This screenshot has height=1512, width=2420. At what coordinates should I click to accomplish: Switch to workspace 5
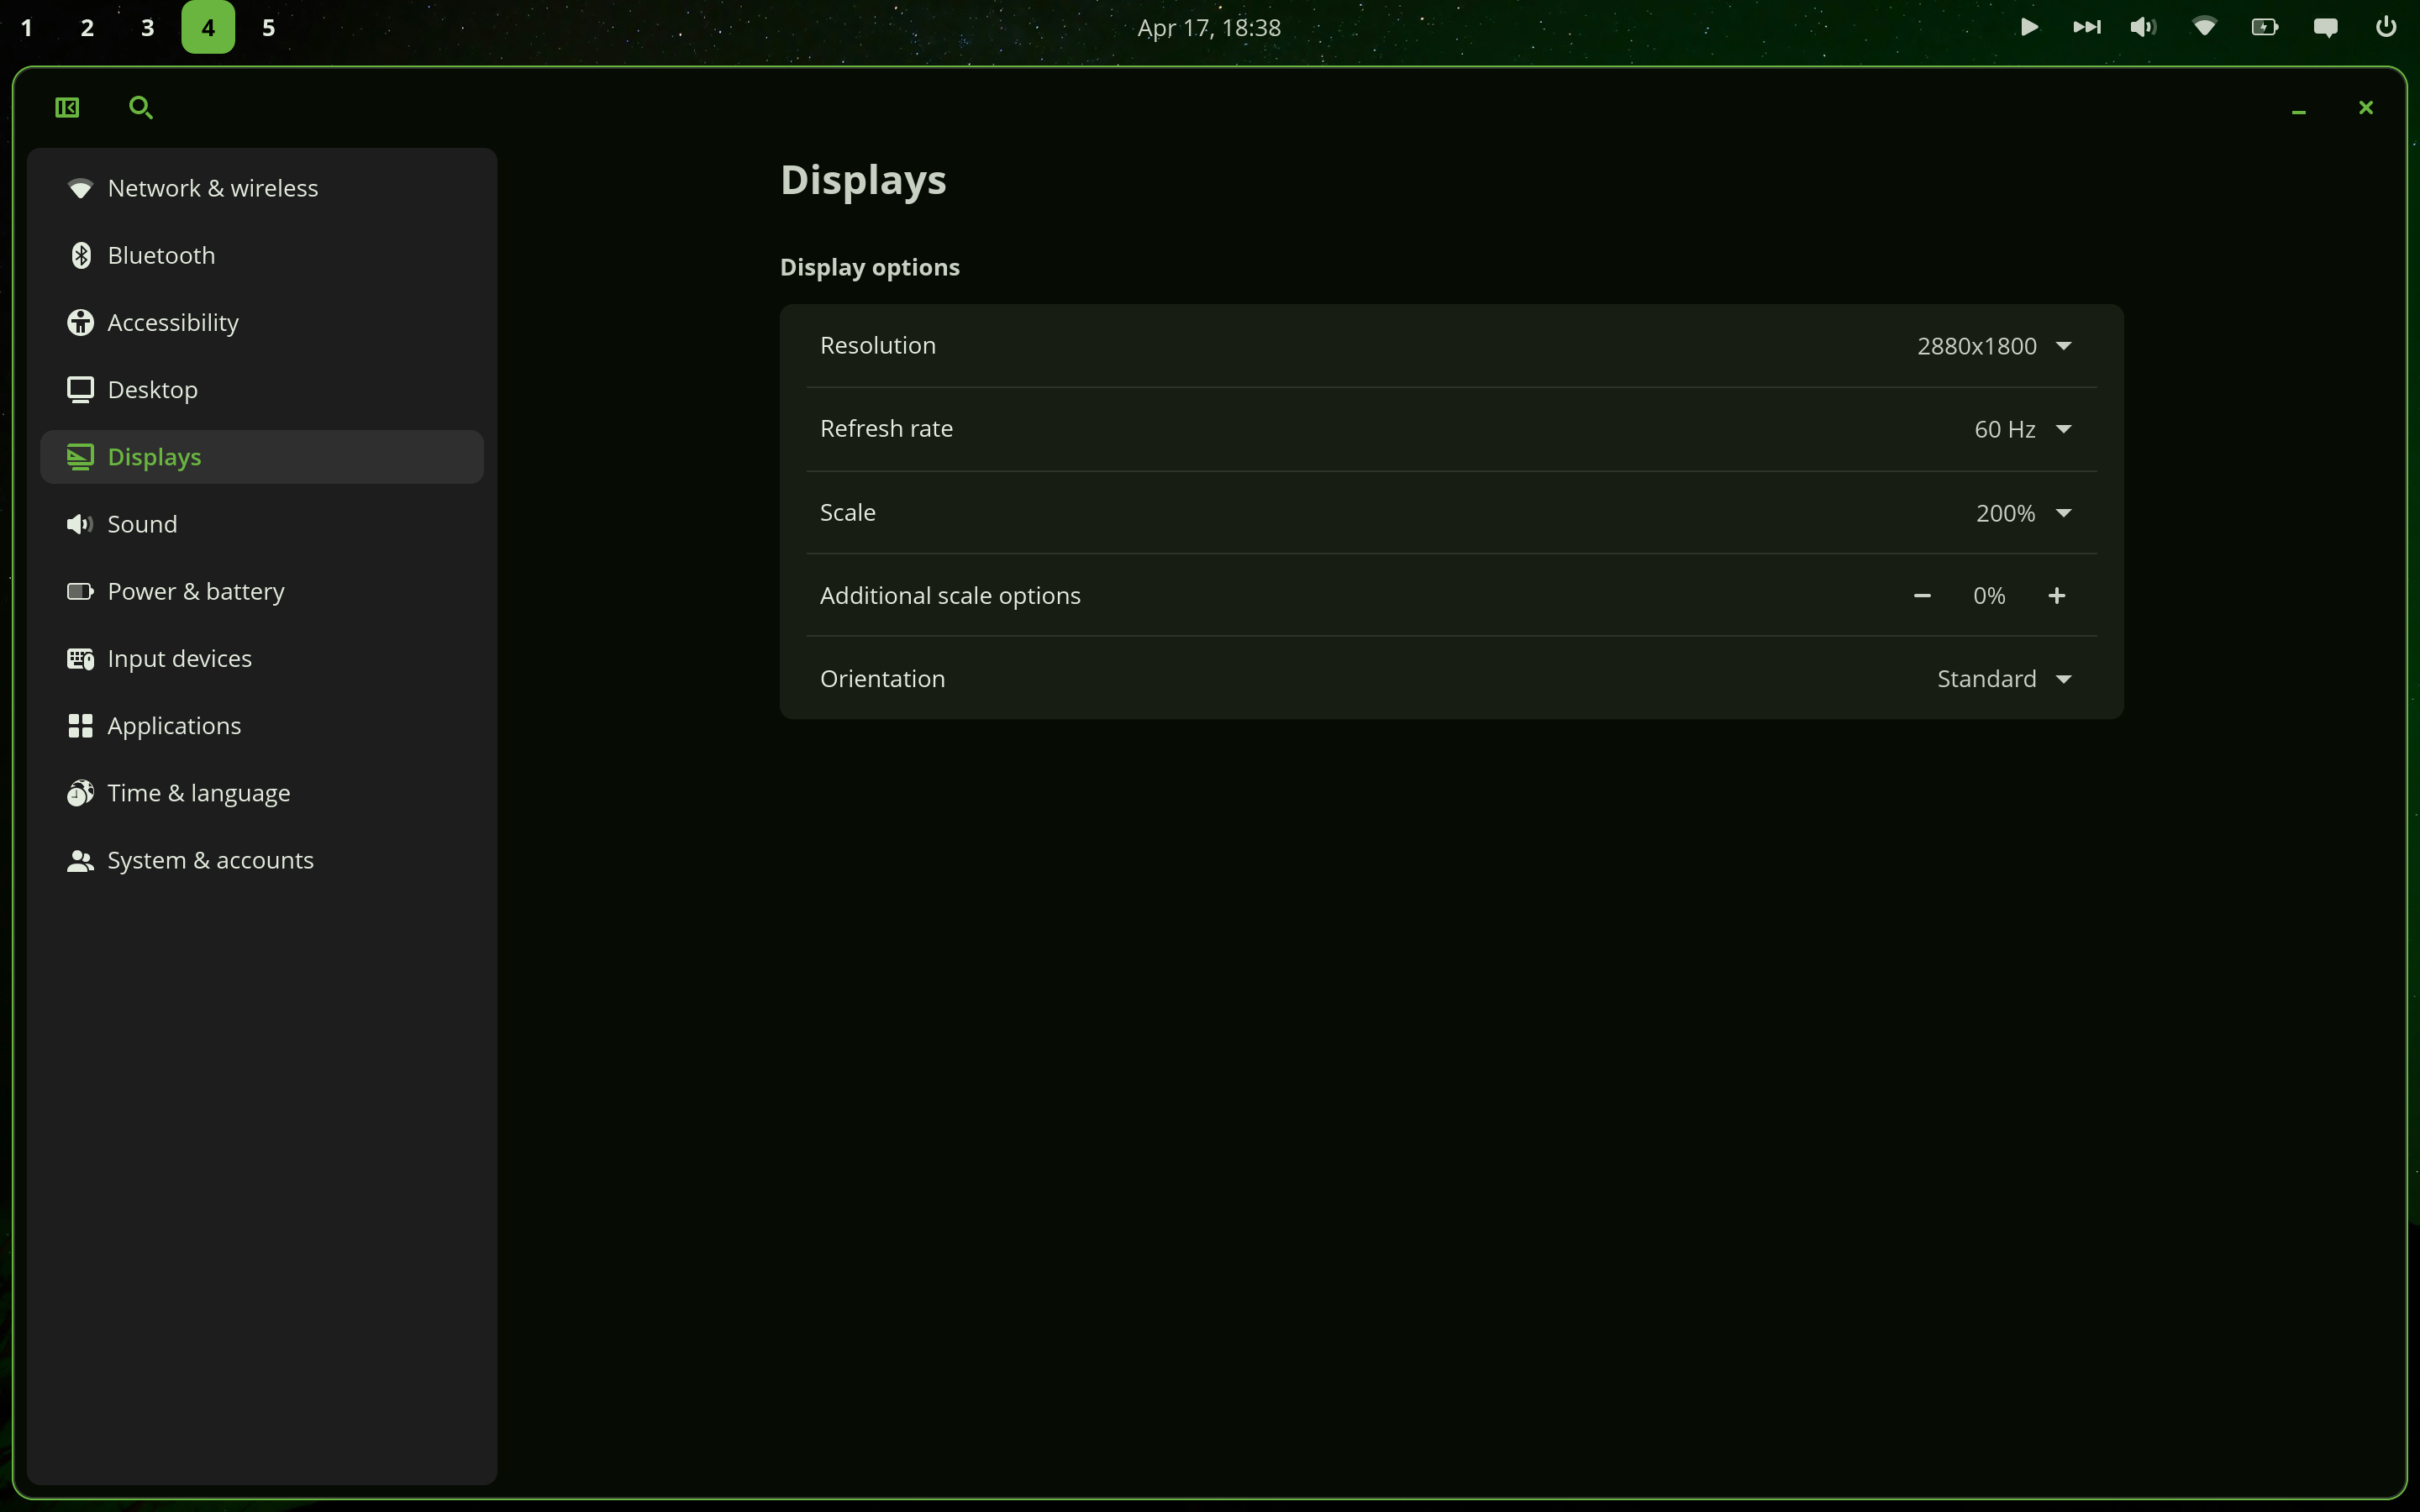point(268,27)
